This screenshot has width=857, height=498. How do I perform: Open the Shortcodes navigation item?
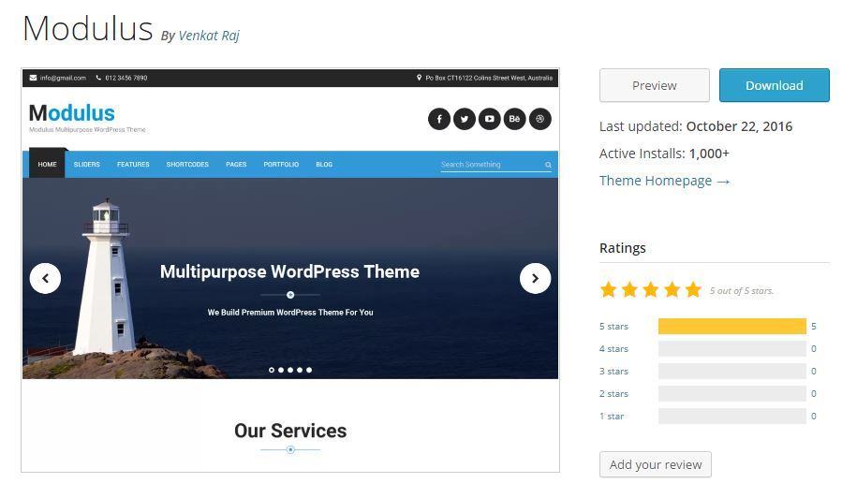tap(187, 165)
